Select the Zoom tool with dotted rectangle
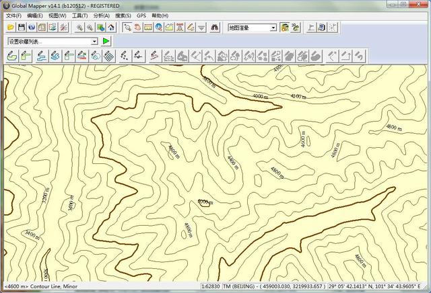 [127, 28]
